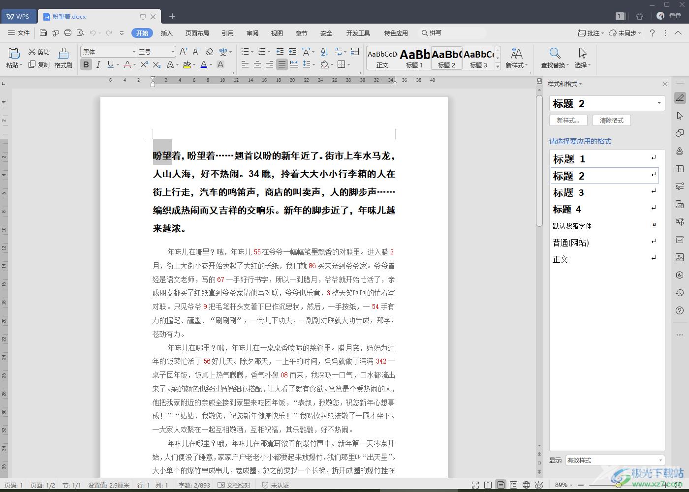
Task: Increase font size with A+ icon
Action: [x=183, y=52]
